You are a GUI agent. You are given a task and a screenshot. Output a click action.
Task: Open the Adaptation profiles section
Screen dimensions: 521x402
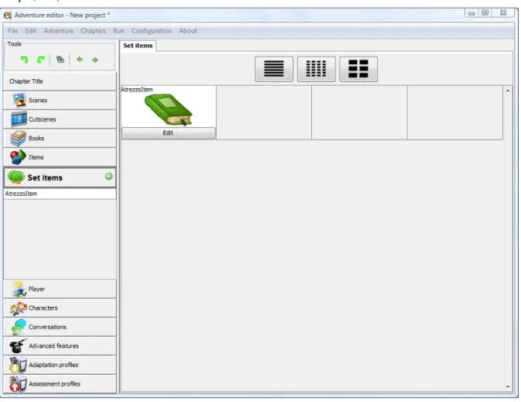[60, 365]
